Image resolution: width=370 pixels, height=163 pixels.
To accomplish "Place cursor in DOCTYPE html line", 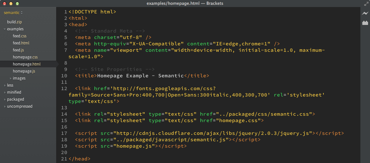I will (92, 12).
